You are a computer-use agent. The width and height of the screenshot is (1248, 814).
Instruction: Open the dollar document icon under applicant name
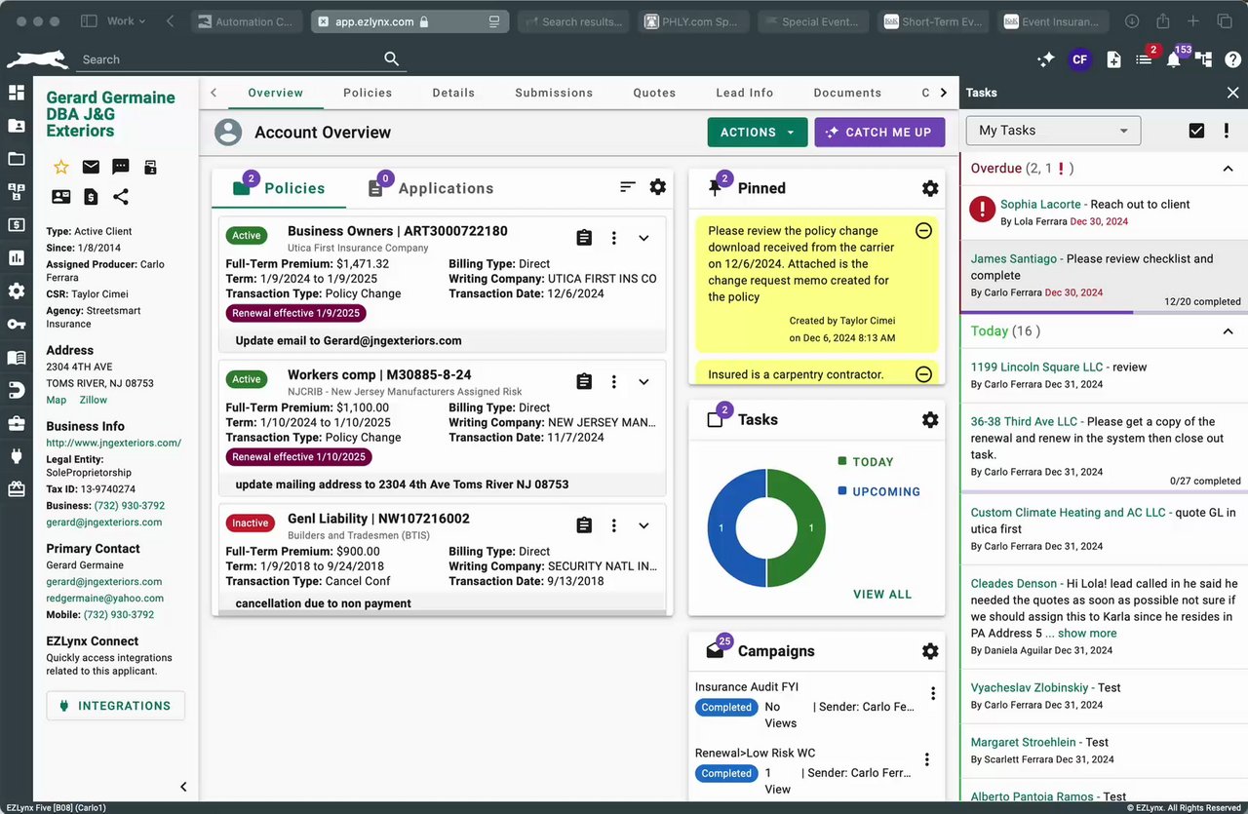[x=91, y=197]
